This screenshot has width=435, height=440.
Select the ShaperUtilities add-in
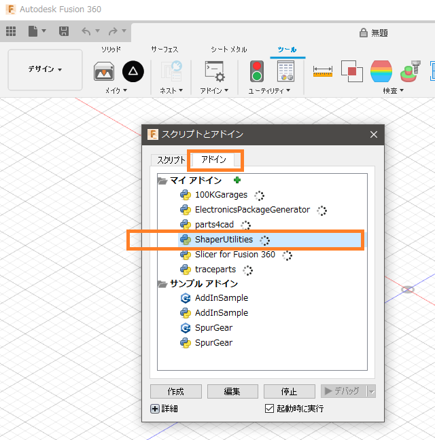224,240
